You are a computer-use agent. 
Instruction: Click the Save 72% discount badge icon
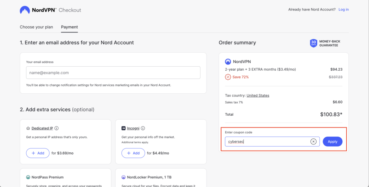pyautogui.click(x=228, y=77)
